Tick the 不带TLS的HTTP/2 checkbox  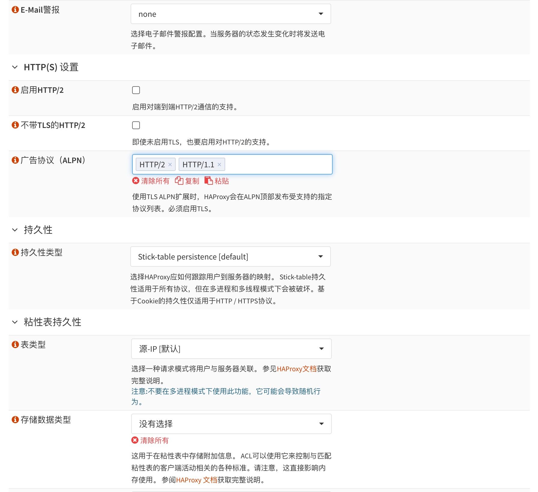(136, 125)
